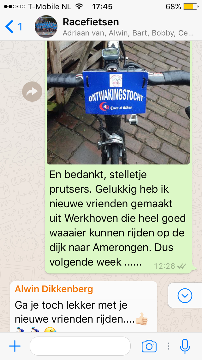Viewport: 202px width, 360px height.
Task: Tap the plus attachment icon
Action: coord(15,346)
